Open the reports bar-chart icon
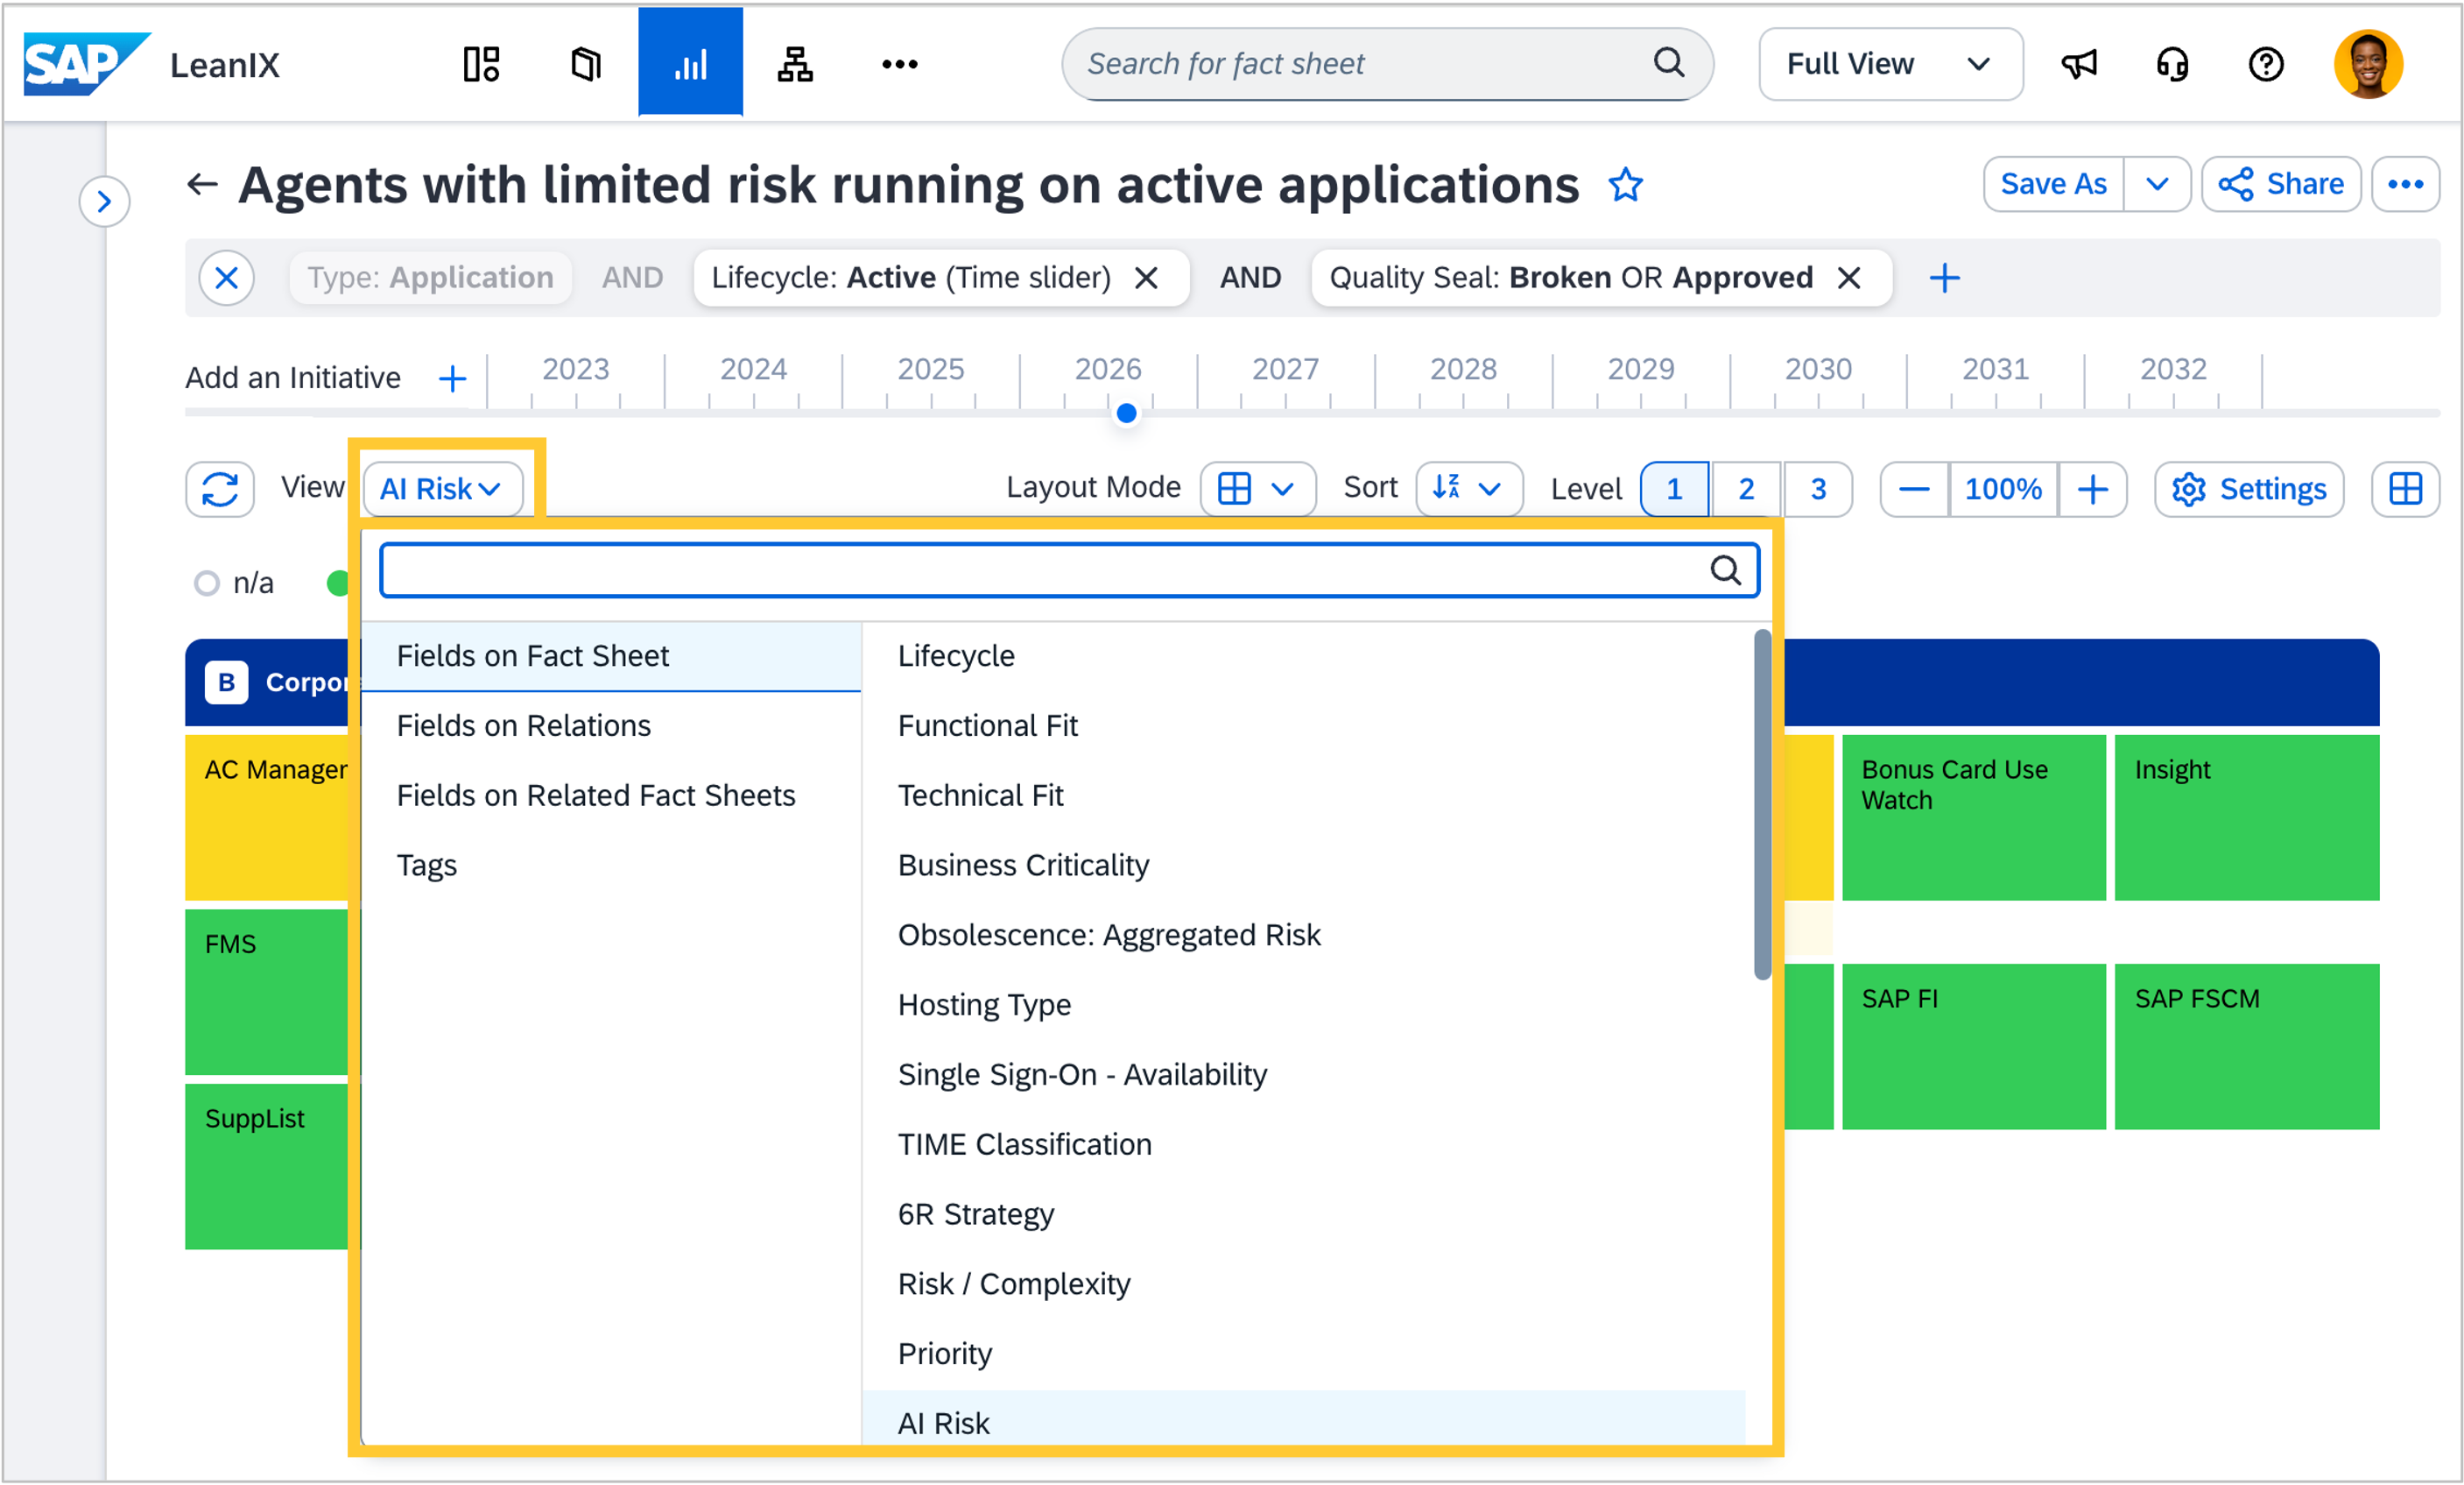The height and width of the screenshot is (1485, 2464). [x=690, y=62]
